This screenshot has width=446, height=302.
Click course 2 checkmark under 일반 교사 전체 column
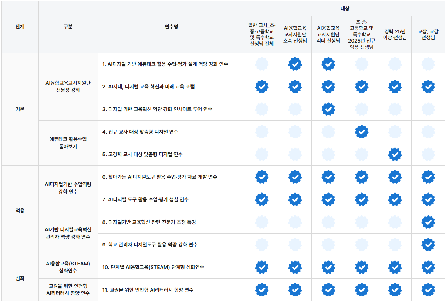click(261, 87)
